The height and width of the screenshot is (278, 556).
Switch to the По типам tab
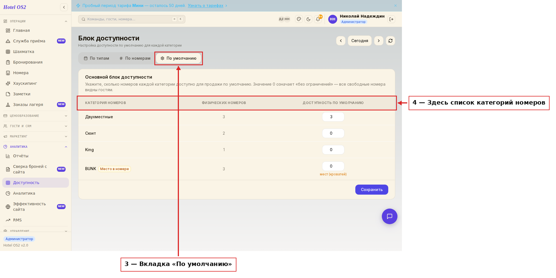coord(97,58)
